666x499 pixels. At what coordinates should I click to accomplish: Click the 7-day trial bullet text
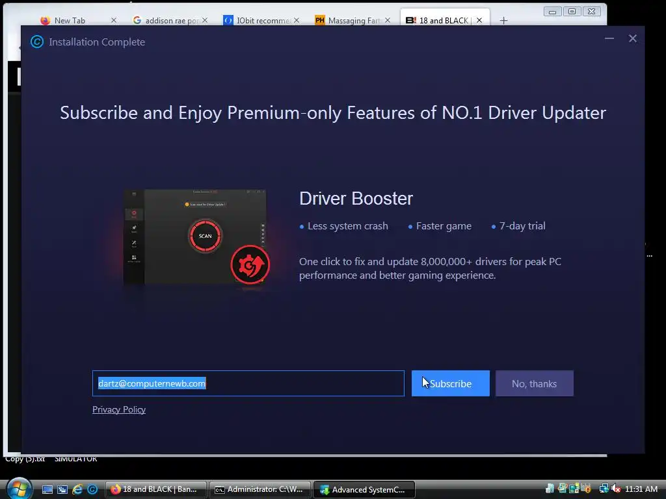pyautogui.click(x=522, y=226)
